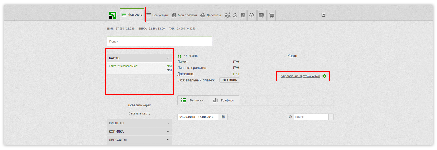Open the calendar date picker icon
Image resolution: width=437 pixels, height=150 pixels.
(x=223, y=117)
